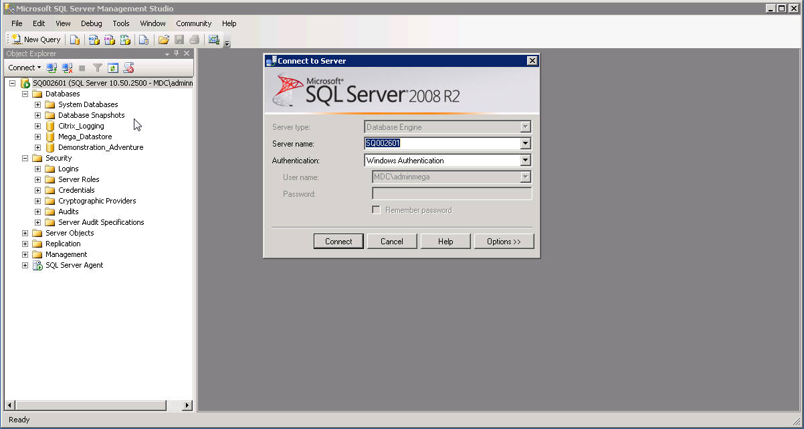The height and width of the screenshot is (429, 804).
Task: Click Connect Object Explorer icon
Action: tap(52, 68)
